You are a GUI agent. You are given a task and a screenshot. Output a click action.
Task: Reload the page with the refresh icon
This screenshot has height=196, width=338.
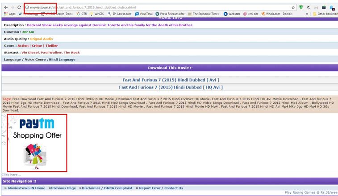click(x=19, y=7)
